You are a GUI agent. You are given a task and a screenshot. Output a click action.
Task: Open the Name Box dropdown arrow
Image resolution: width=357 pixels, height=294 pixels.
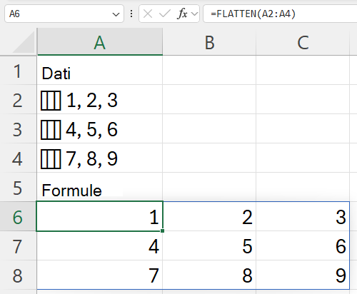click(x=116, y=14)
